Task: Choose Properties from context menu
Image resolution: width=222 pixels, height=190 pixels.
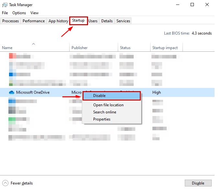Action: (102, 119)
